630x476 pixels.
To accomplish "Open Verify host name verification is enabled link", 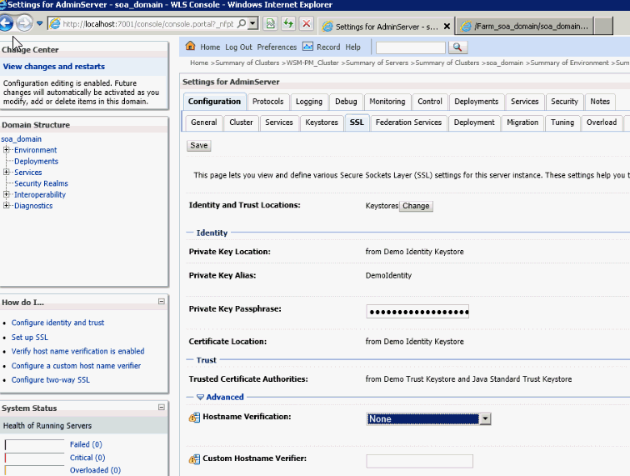I will pos(78,351).
